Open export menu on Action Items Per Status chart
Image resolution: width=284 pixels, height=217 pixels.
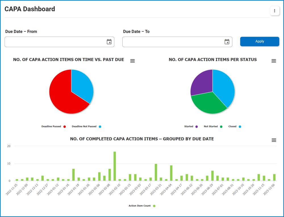coord(273,60)
